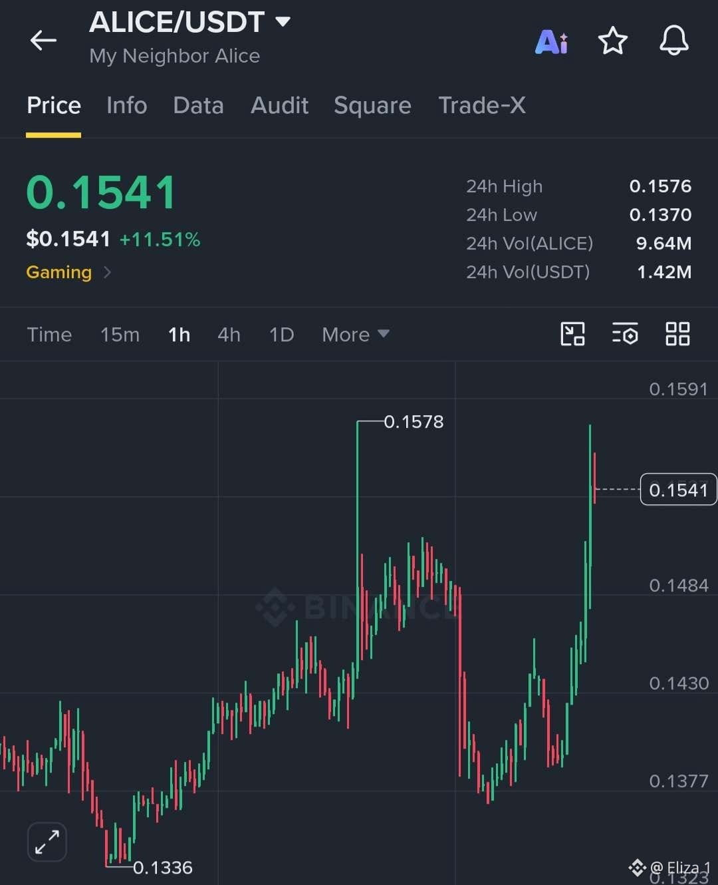Open price alert bell icon

674,41
